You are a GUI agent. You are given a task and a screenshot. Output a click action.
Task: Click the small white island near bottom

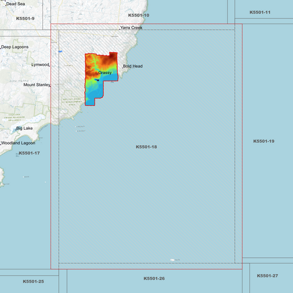click(x=172, y=260)
